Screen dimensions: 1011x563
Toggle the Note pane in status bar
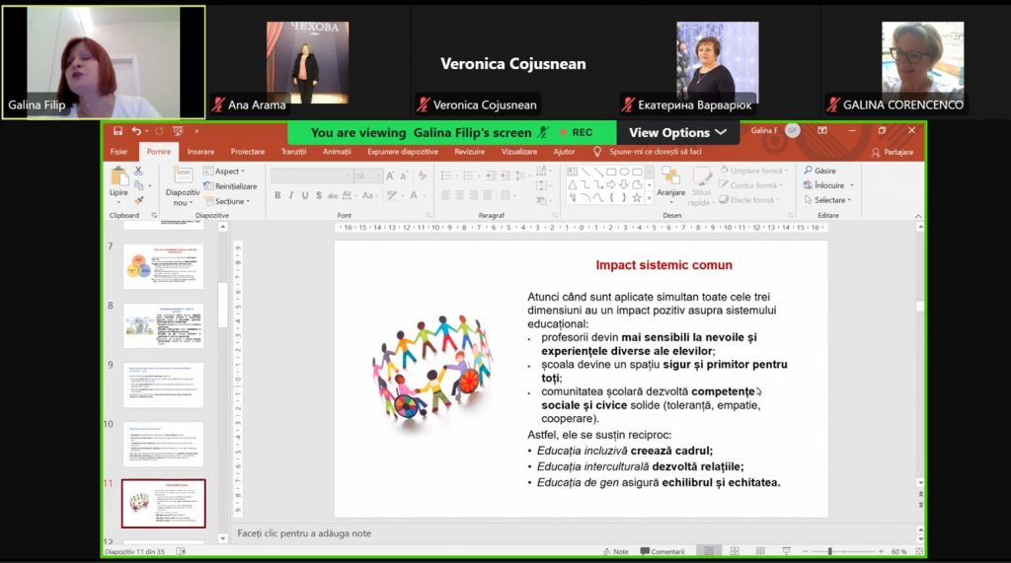[x=614, y=551]
